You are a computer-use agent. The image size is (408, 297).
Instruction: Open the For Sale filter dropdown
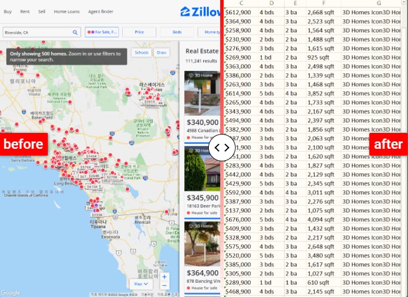pyautogui.click(x=102, y=32)
